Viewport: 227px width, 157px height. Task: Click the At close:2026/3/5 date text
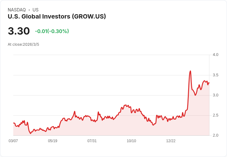23,45
